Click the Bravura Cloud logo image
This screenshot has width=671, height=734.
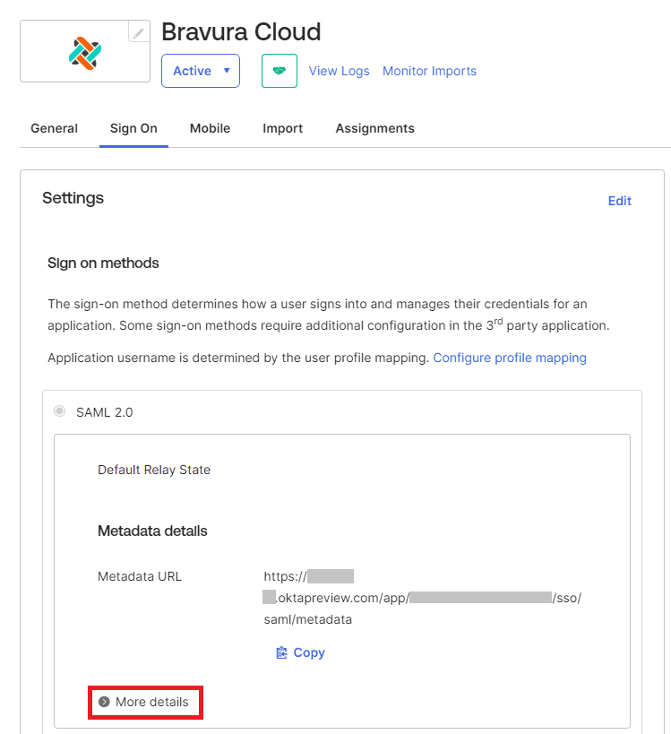tap(85, 53)
